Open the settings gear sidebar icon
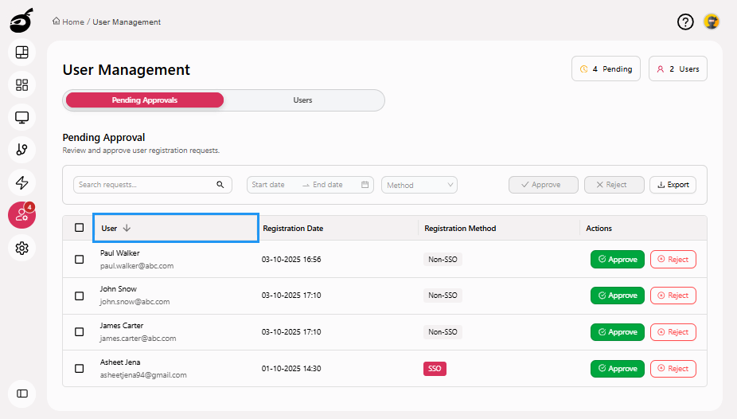 [x=22, y=249]
